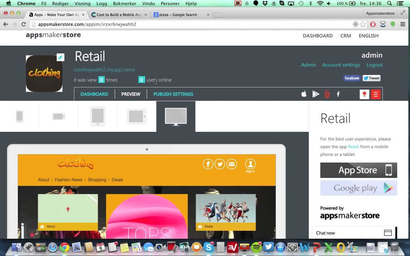Click DASHBOARD link in top navigation
410x256 pixels.
(318, 36)
